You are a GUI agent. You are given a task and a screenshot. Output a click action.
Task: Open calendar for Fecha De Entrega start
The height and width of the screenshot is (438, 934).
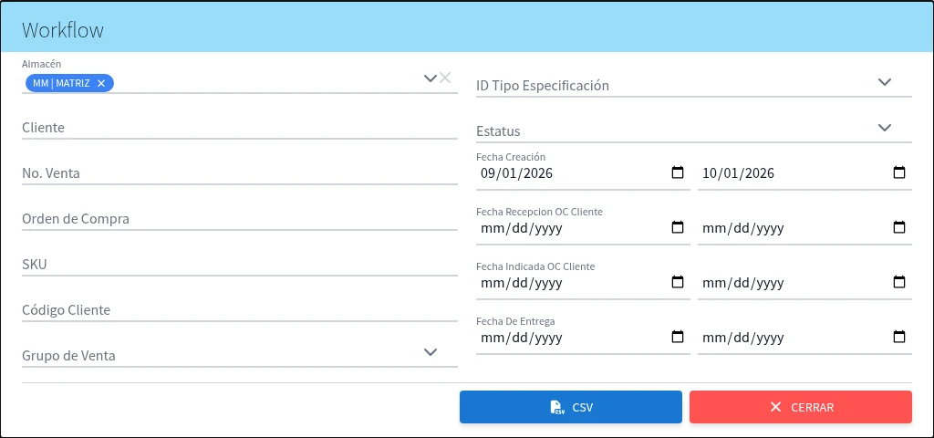(x=678, y=338)
